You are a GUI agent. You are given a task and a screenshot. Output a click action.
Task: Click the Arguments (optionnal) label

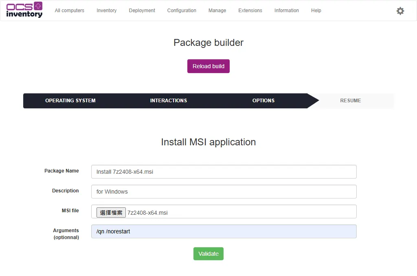[x=66, y=234]
